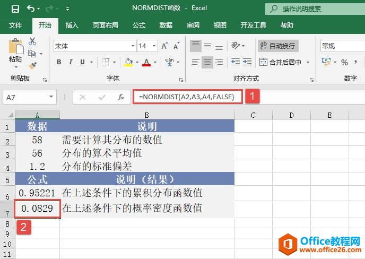Switch to the 审阅 tab
The image size is (365, 259).
click(x=193, y=25)
